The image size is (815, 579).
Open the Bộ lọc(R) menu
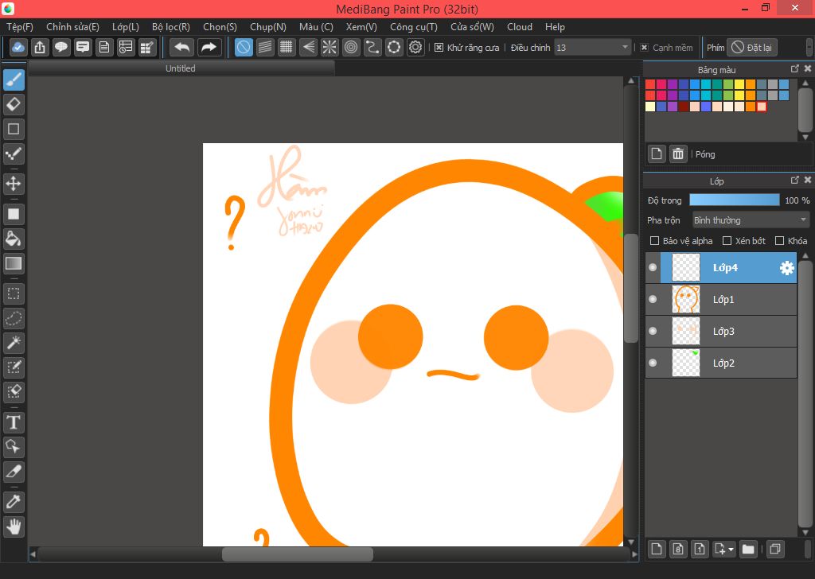[x=170, y=27]
